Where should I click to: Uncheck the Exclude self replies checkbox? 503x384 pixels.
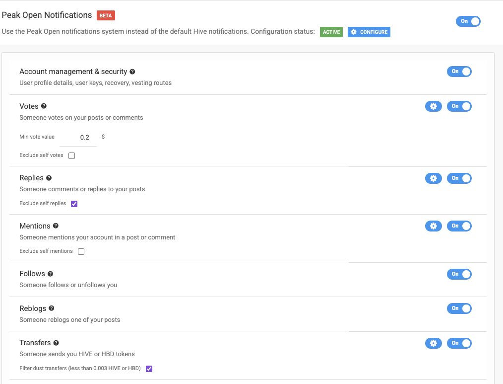[x=74, y=204]
